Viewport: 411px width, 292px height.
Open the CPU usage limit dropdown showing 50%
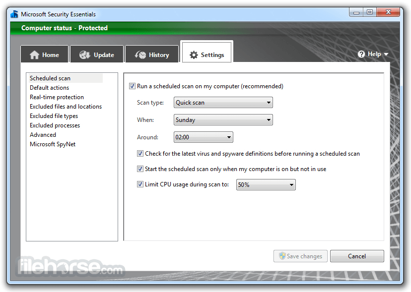(266, 184)
